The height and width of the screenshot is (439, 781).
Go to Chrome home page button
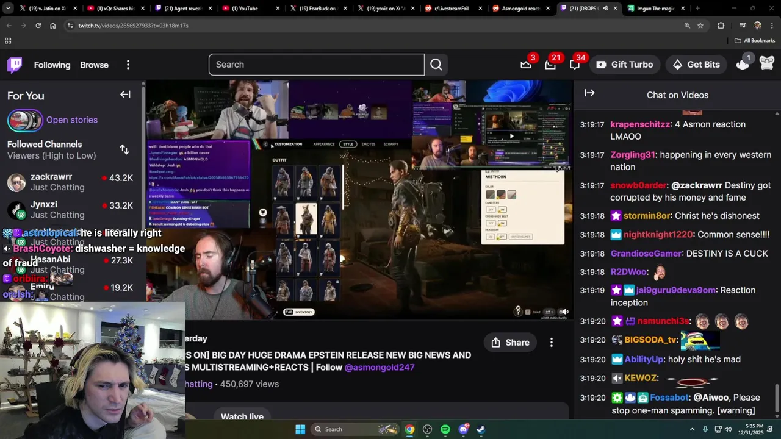click(52, 26)
